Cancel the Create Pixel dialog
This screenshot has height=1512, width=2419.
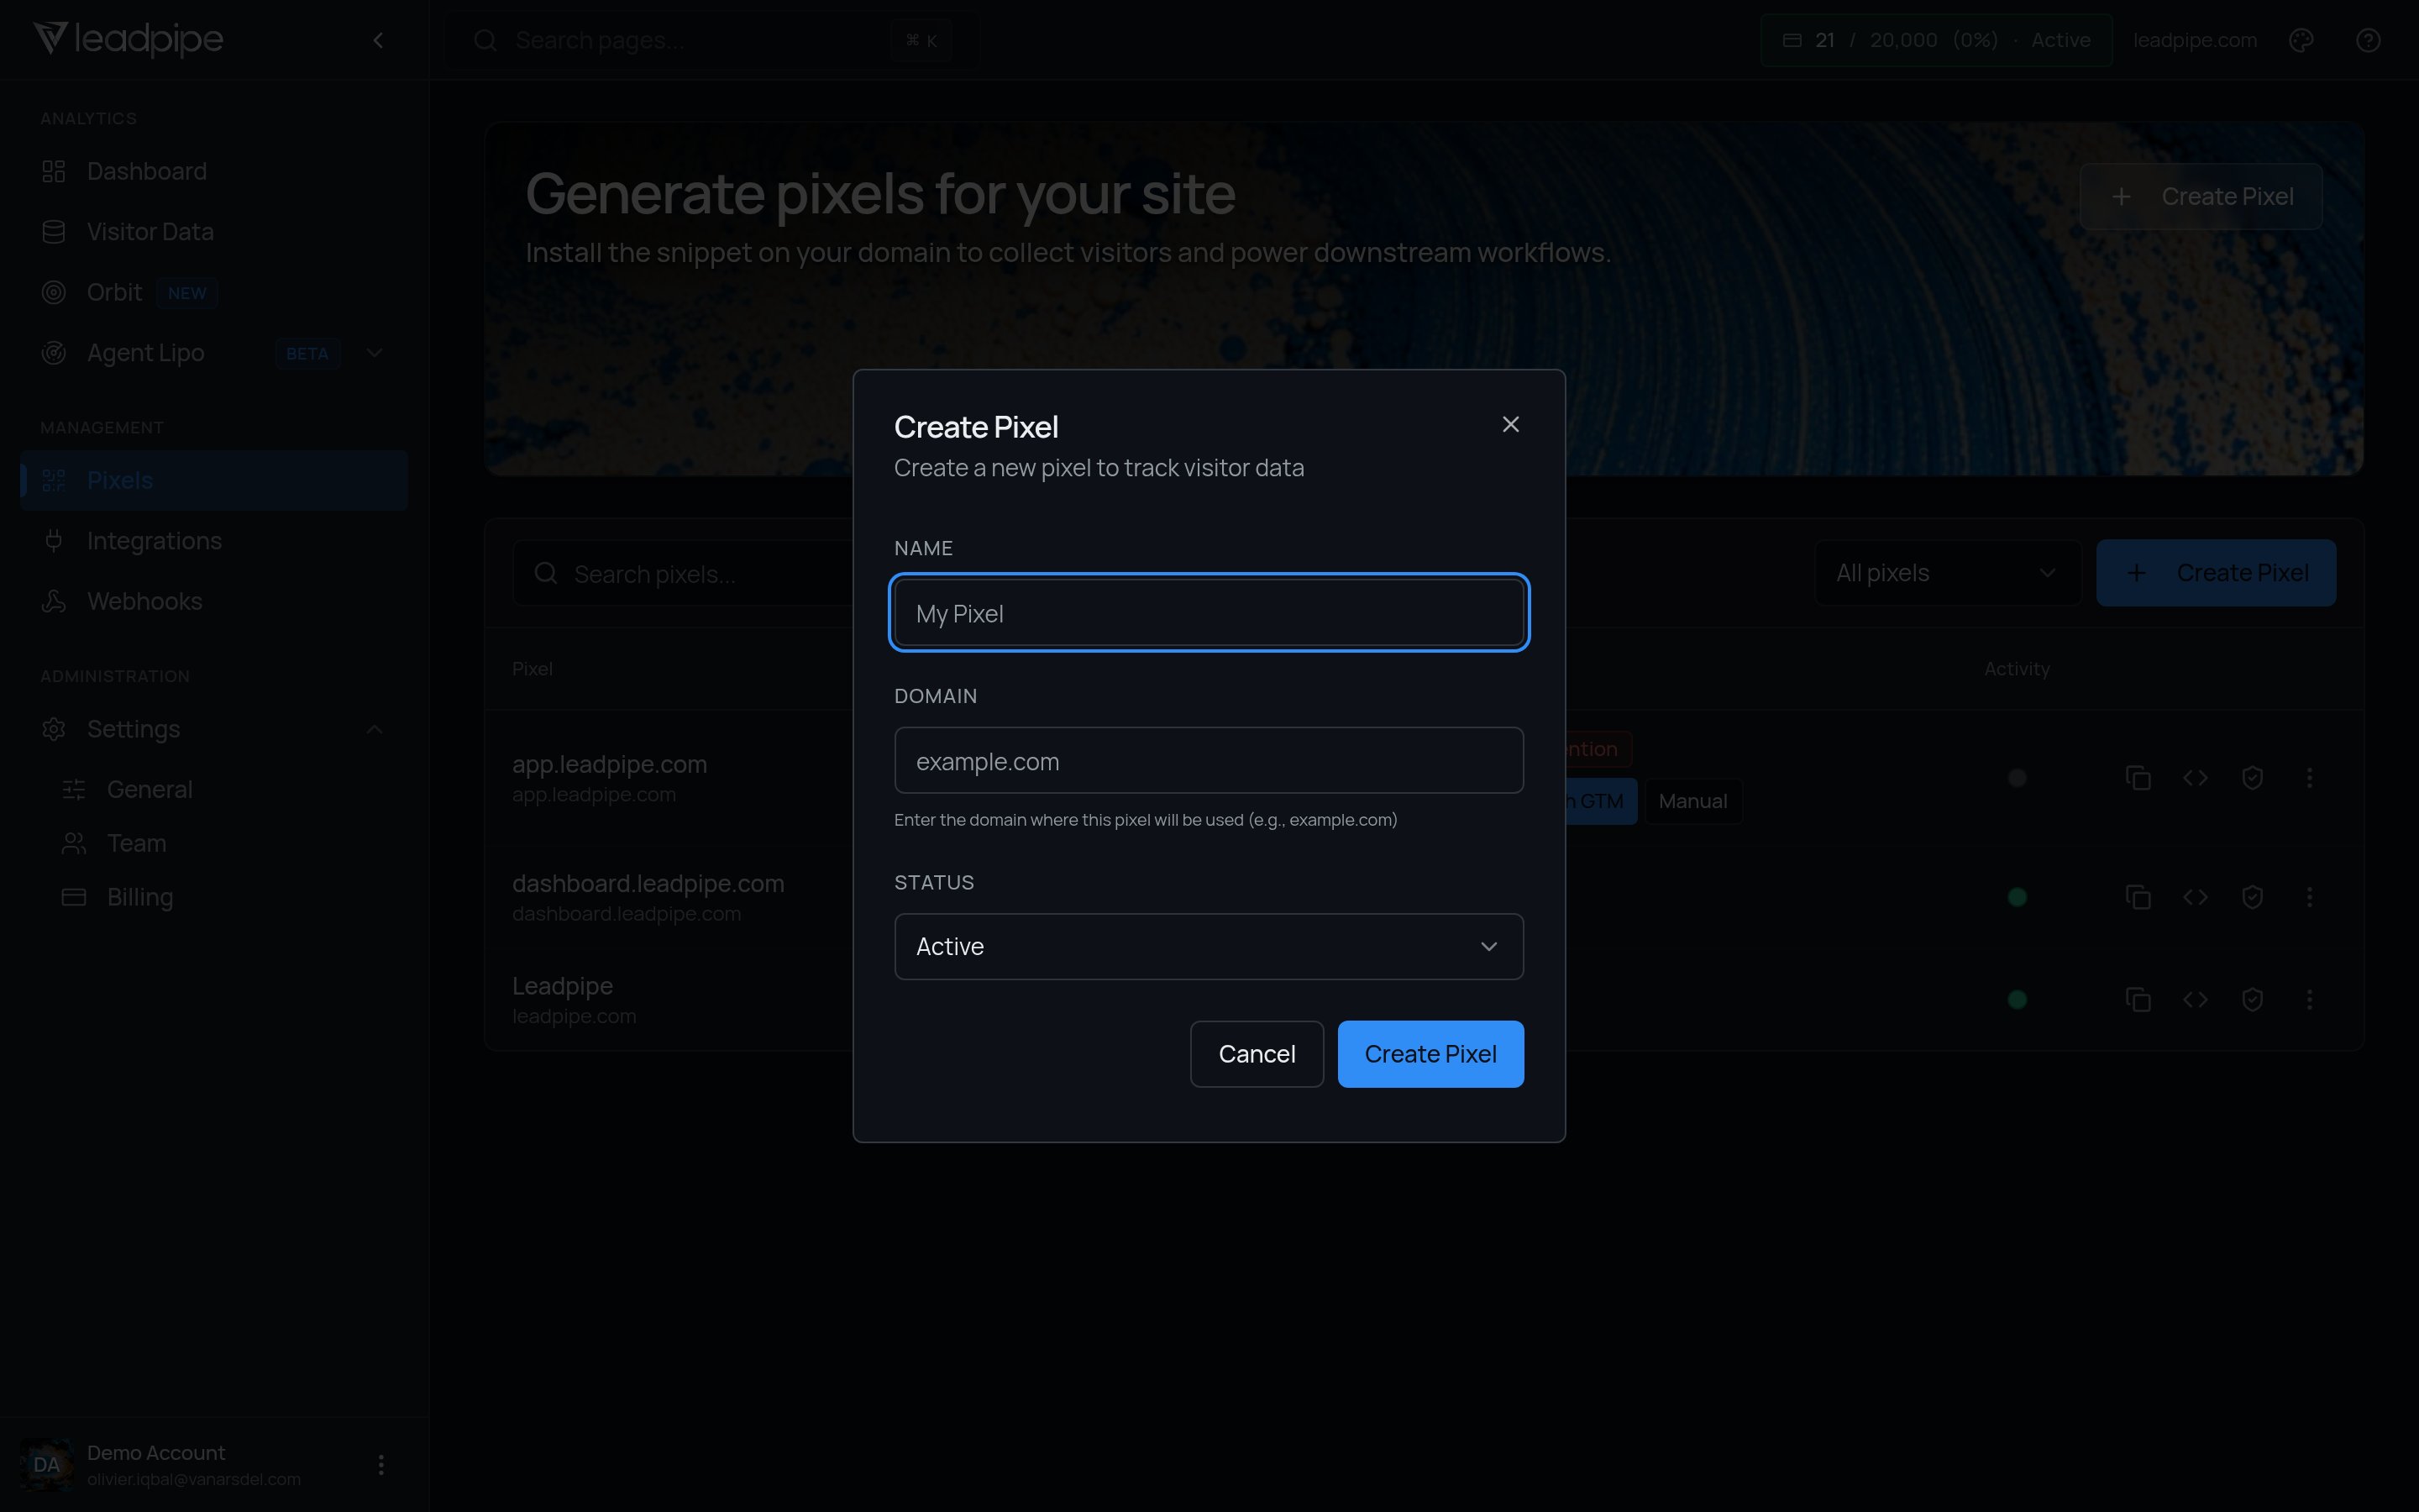(1257, 1054)
